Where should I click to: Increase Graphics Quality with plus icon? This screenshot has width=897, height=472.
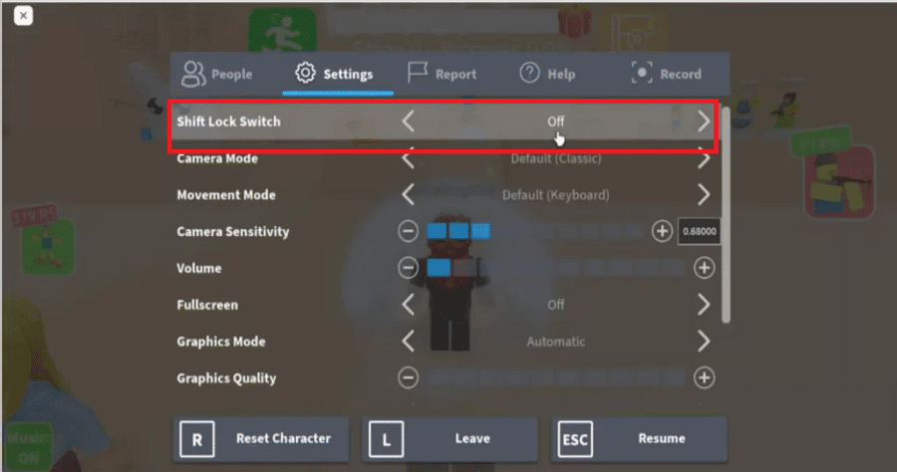[x=704, y=378]
